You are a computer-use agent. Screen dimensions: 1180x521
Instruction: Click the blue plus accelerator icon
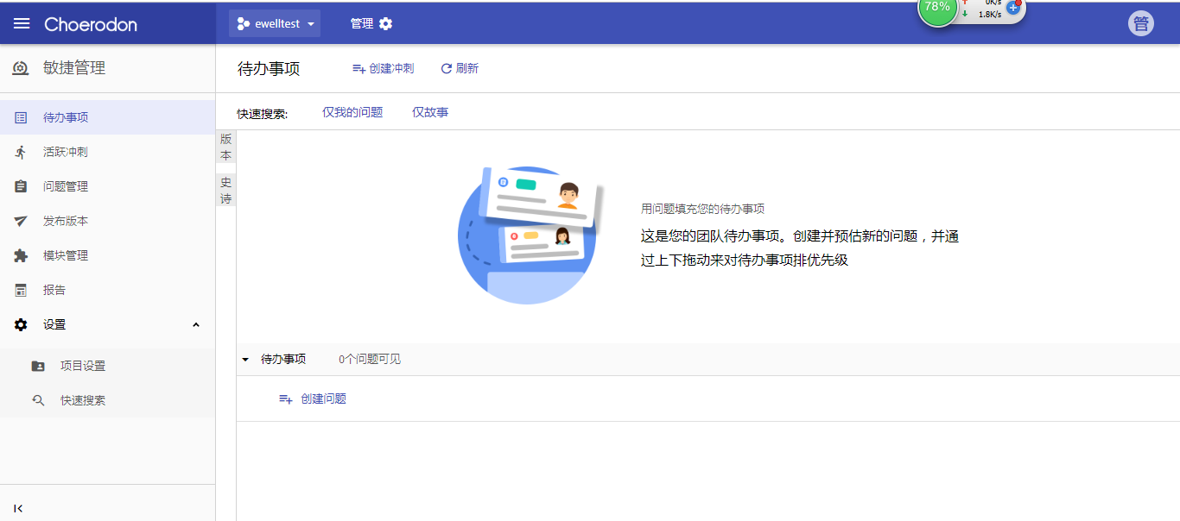click(x=1013, y=8)
